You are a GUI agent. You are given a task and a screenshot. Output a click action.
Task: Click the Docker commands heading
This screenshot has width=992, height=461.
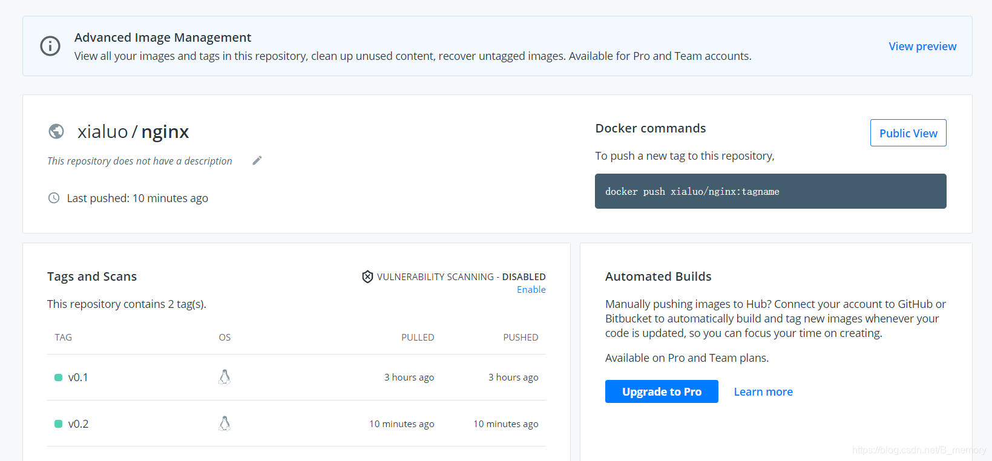651,128
